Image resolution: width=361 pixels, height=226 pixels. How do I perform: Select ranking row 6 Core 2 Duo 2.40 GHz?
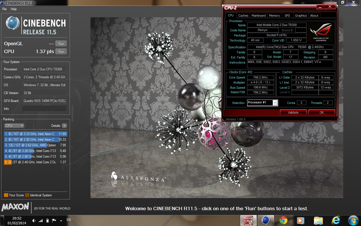click(36, 162)
